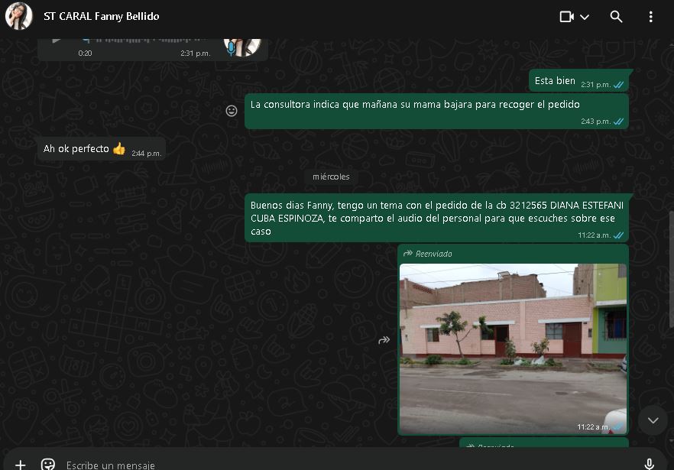React with emoji to consultora message
The height and width of the screenshot is (470, 674).
(x=232, y=111)
